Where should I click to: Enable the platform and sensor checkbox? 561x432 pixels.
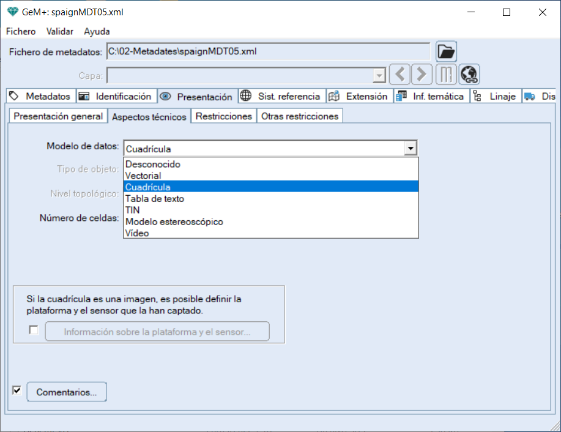coord(34,330)
